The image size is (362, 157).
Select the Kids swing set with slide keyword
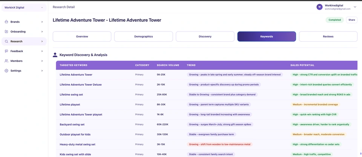click(75, 154)
